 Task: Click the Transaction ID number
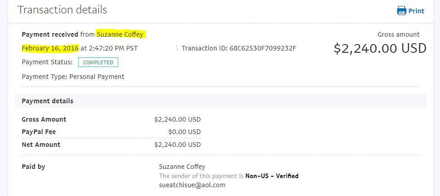point(263,48)
